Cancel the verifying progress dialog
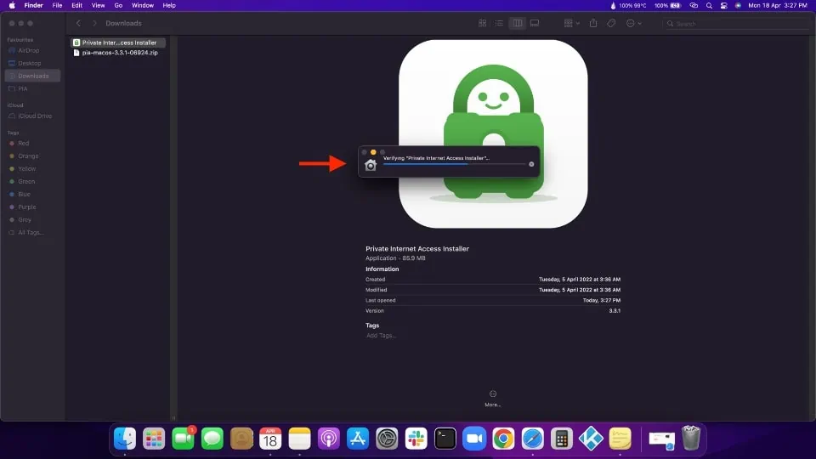Screen dimensions: 816x459 531,164
